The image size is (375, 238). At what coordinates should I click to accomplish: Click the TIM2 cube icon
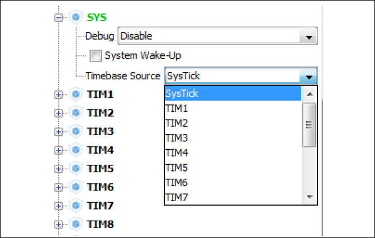[x=75, y=113]
